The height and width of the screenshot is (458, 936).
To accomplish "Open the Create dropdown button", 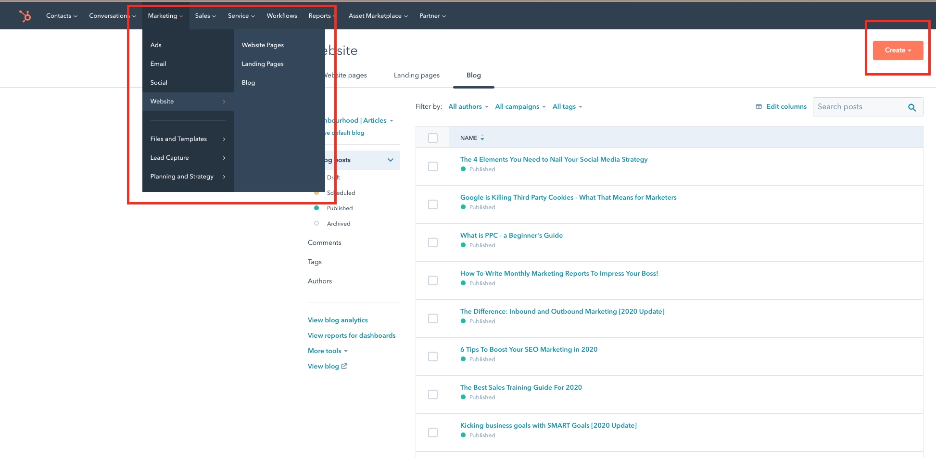I will [898, 51].
